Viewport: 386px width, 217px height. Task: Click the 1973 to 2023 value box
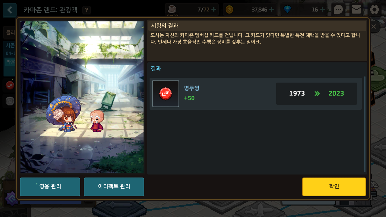(317, 94)
